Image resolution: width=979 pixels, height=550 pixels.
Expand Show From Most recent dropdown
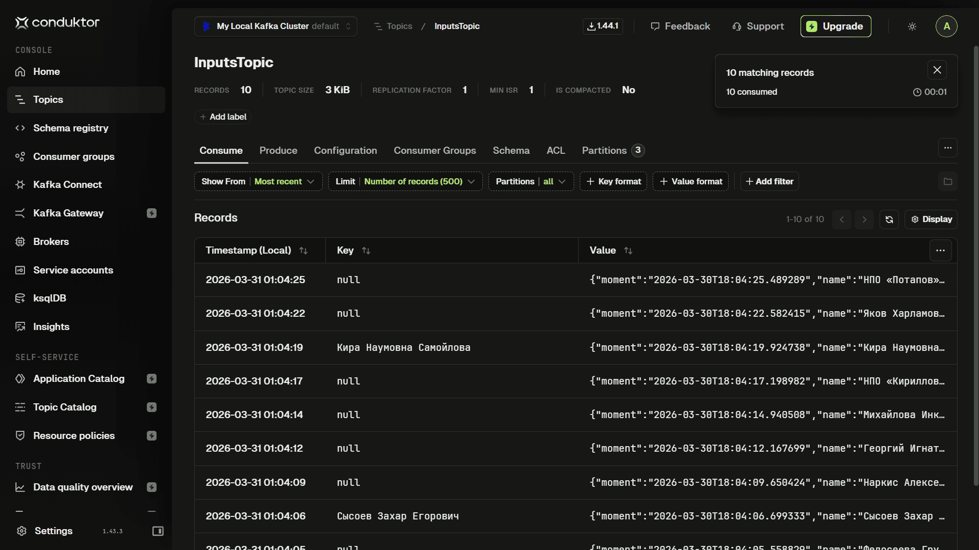(258, 182)
